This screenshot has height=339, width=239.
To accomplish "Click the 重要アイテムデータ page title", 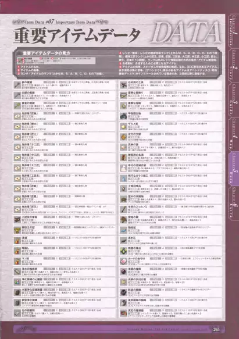I will coord(77,35).
